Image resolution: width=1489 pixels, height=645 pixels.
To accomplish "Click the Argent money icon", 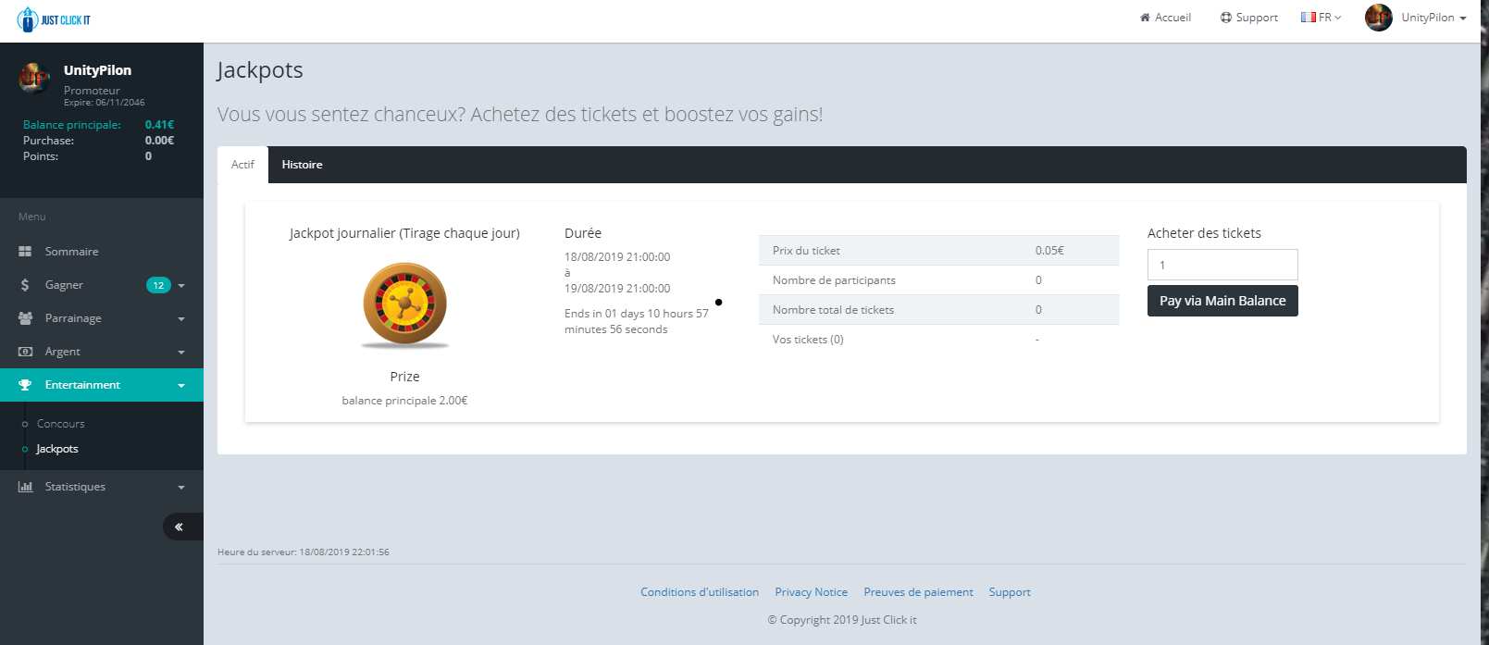I will coord(25,352).
